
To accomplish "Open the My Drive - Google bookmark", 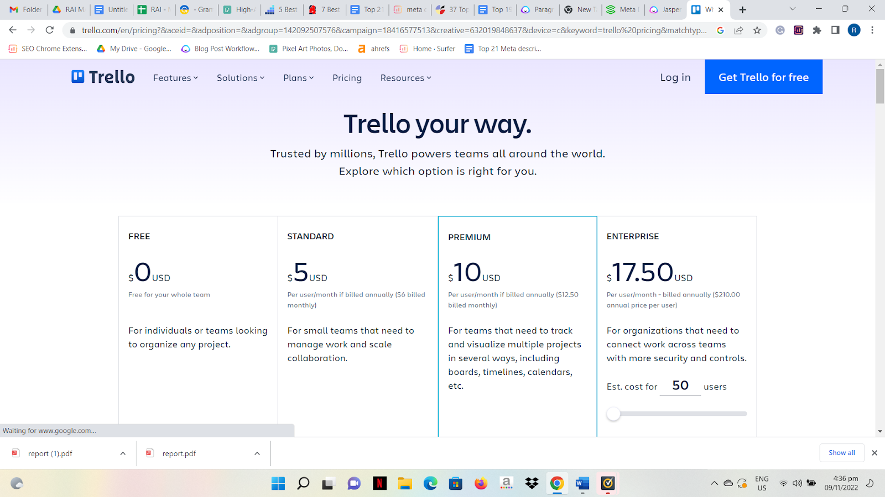I will tap(134, 49).
